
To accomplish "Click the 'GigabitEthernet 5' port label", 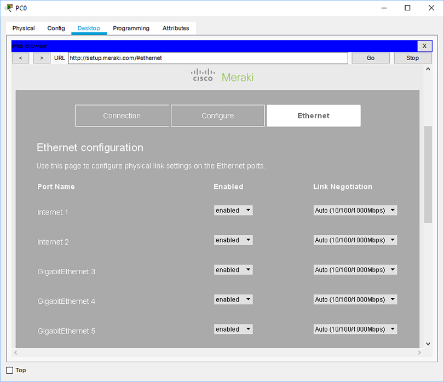I will point(66,331).
